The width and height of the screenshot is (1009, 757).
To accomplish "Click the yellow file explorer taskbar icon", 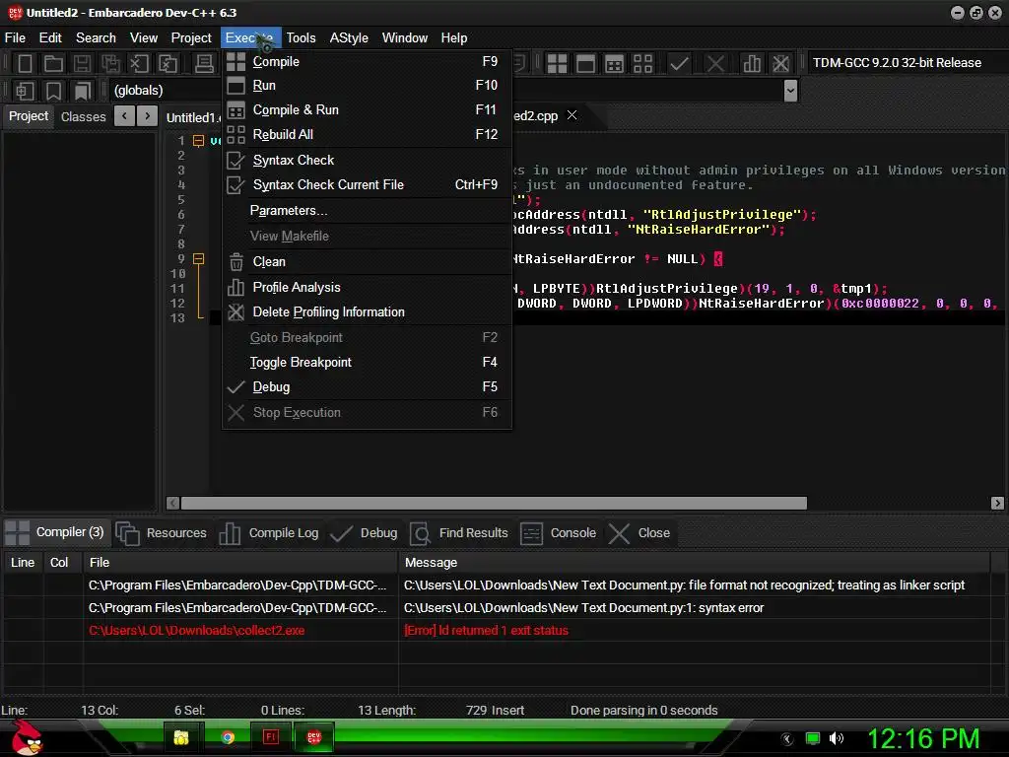I will 181,737.
